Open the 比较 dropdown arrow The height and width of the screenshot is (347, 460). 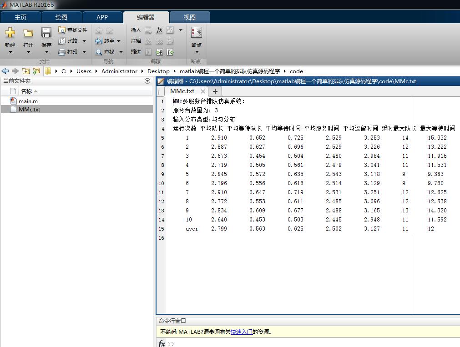[x=84, y=41]
